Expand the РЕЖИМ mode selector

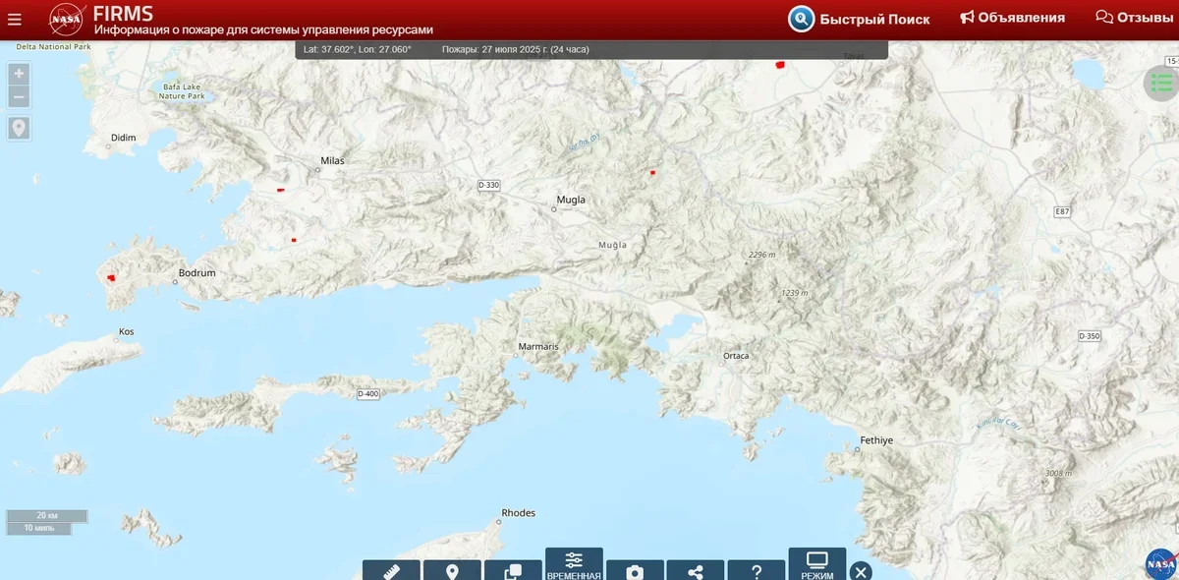[x=816, y=565]
